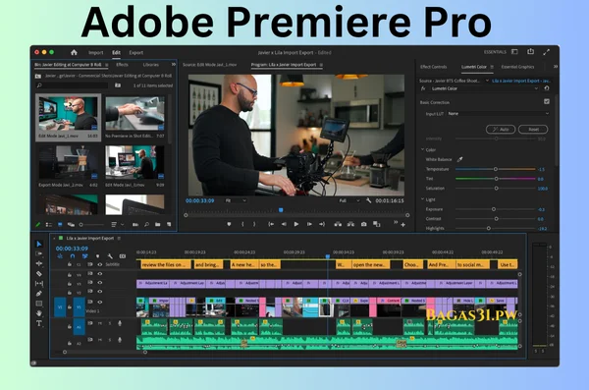Adjust the Temperature slider
Viewport: 589px width, 390px height.
click(495, 169)
